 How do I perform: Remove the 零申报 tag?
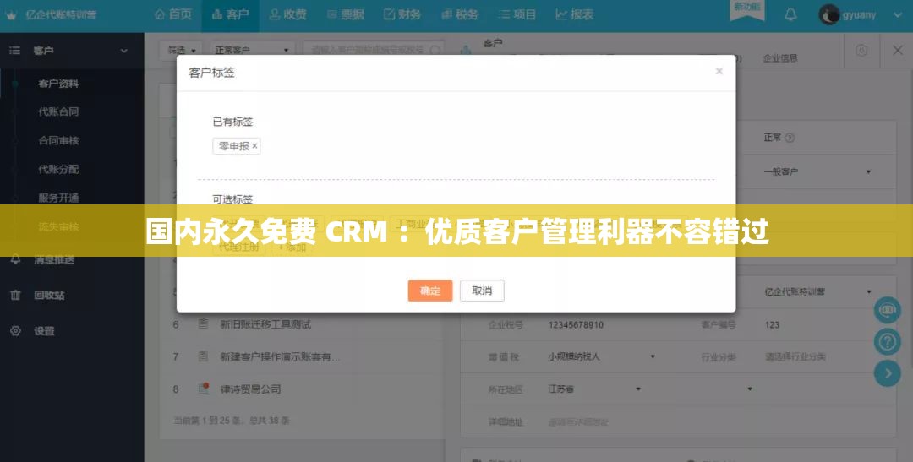click(x=254, y=146)
